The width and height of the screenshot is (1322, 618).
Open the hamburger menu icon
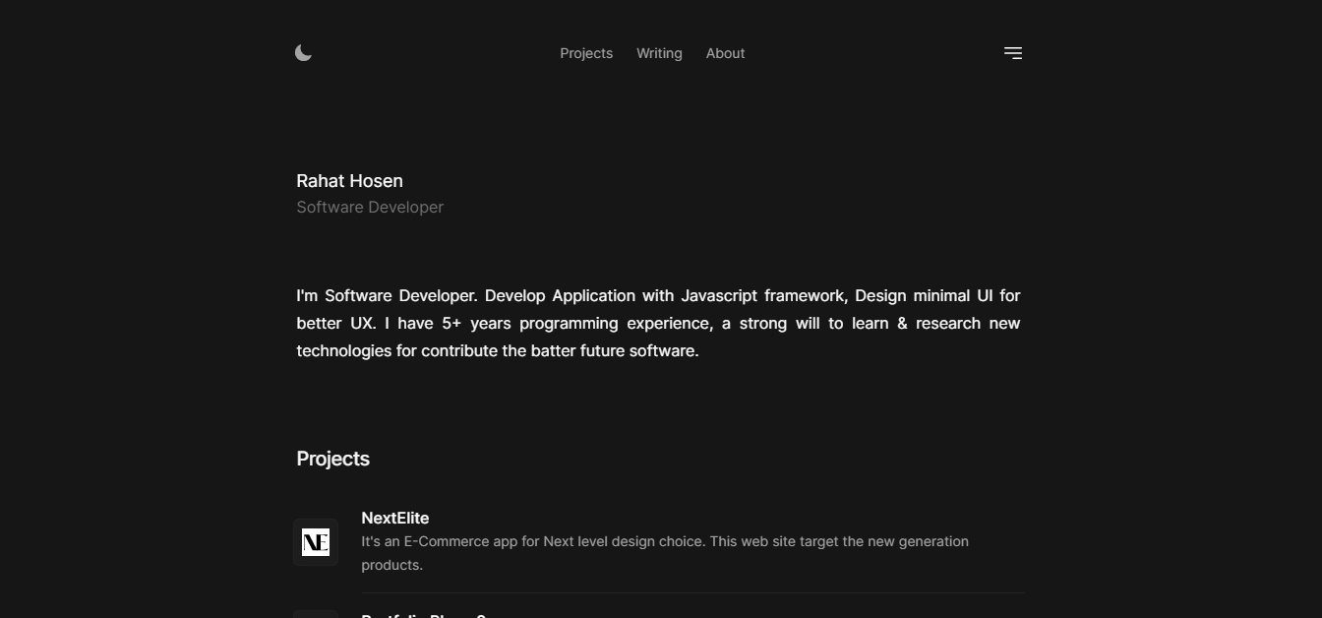[1012, 53]
